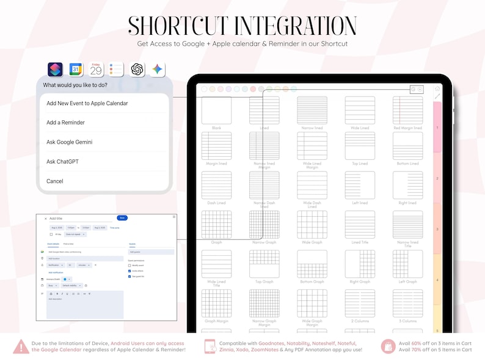Viewport: 485px width, 359px height.
Task: Open planner side tab 4
Action: point(437,280)
